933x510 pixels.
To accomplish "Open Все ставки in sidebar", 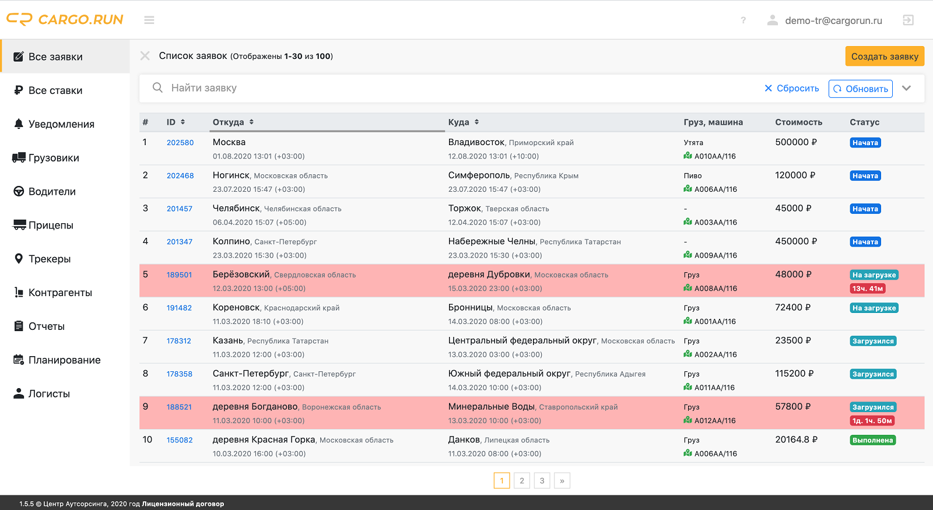I will [65, 90].
